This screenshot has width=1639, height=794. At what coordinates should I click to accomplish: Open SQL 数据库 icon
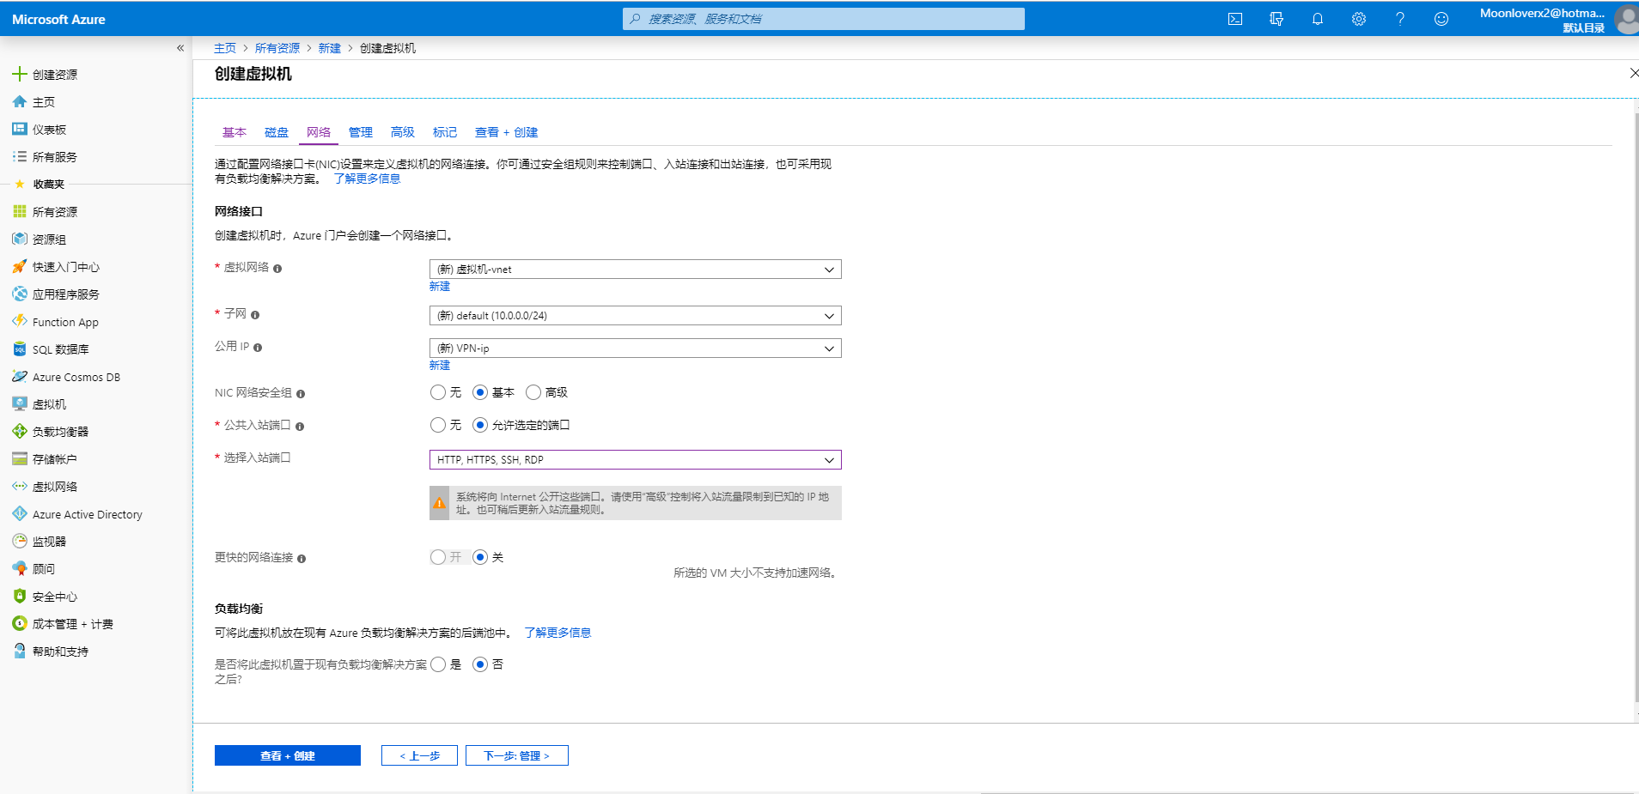(20, 349)
